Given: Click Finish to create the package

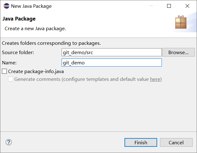Looking at the screenshot, I should tap(141, 142).
